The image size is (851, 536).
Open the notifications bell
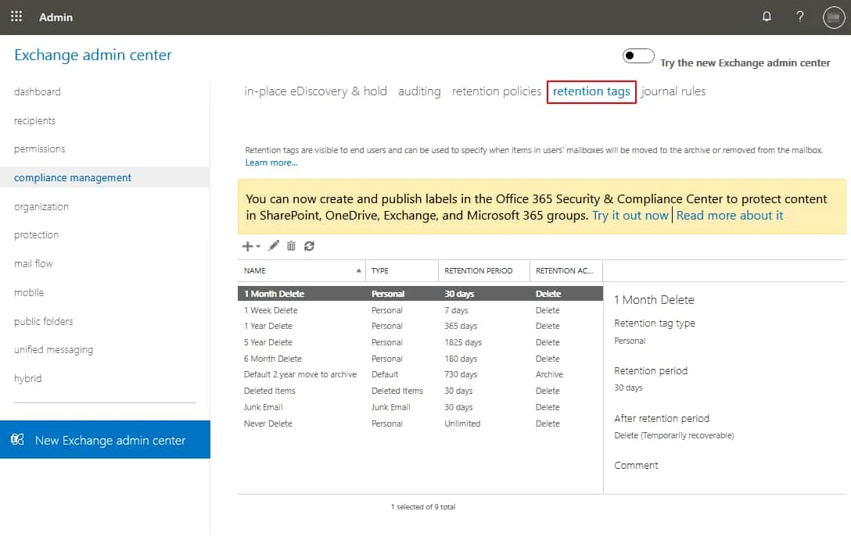(x=767, y=17)
